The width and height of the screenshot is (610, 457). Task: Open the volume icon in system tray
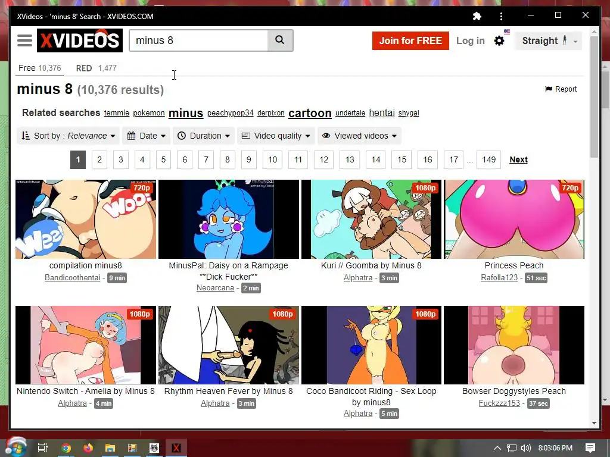click(x=525, y=448)
